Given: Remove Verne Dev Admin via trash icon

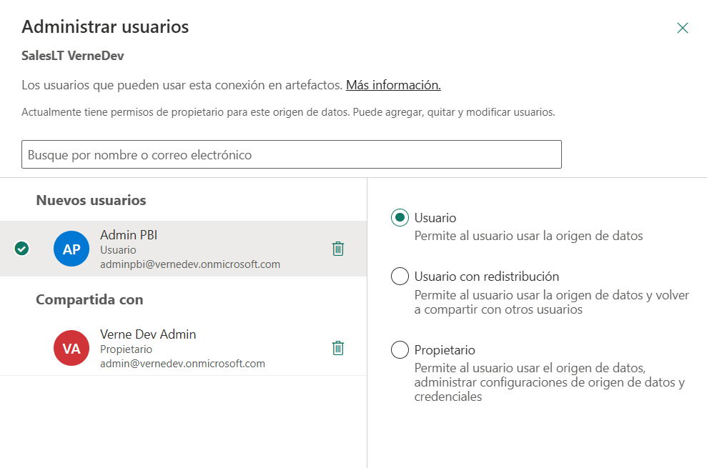Looking at the screenshot, I should point(338,347).
